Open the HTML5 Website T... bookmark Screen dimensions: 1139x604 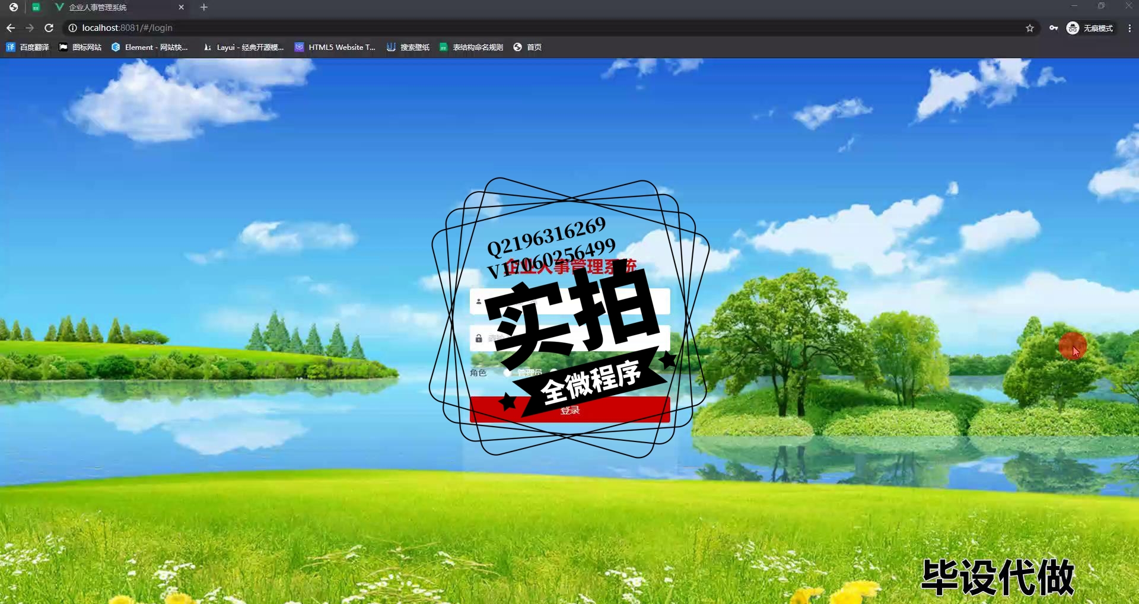pyautogui.click(x=335, y=47)
